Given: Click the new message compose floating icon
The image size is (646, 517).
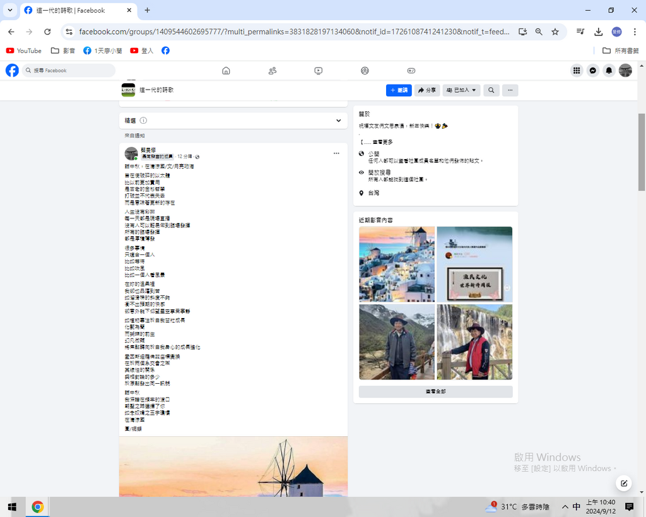Looking at the screenshot, I should click(x=623, y=484).
